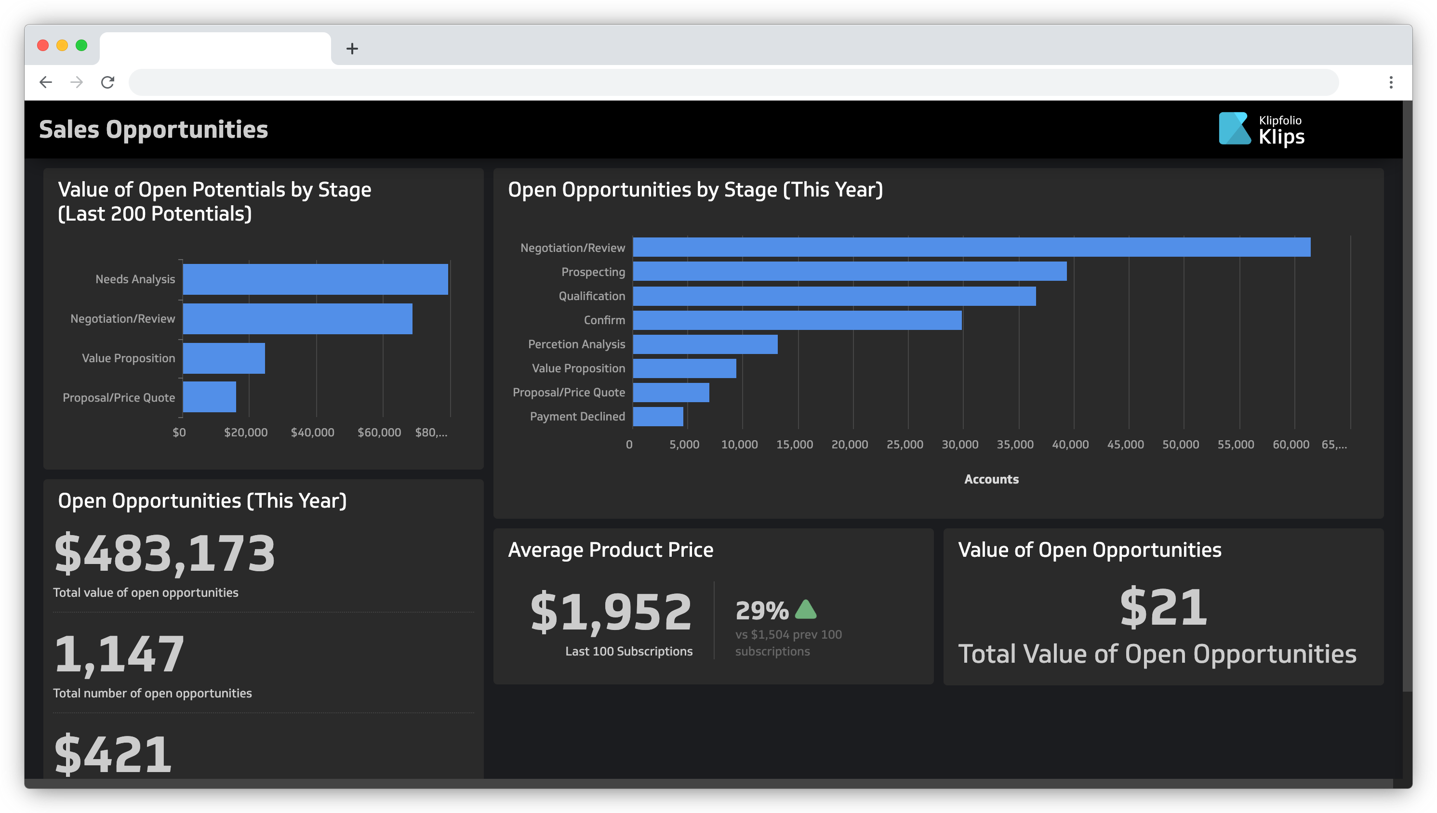
Task: Click the browser back arrow
Action: tap(46, 83)
